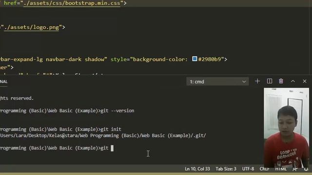Follow the ./assets/logo.png path link
Screen dimensions: 312x175
[31, 27]
